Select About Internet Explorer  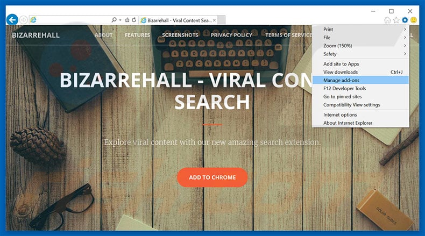(x=360, y=123)
